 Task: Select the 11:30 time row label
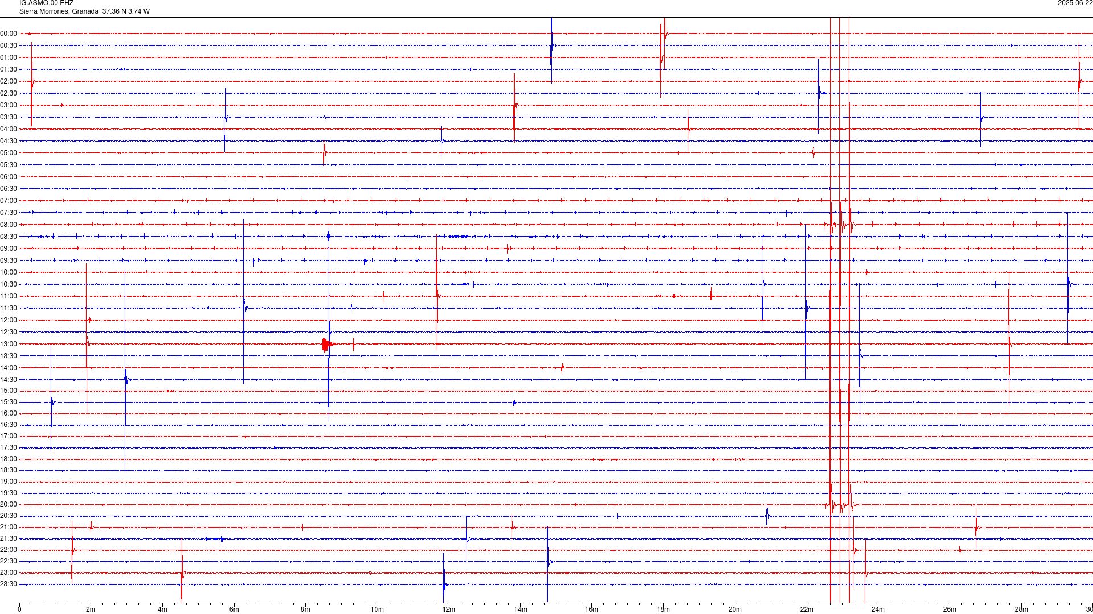(x=9, y=308)
